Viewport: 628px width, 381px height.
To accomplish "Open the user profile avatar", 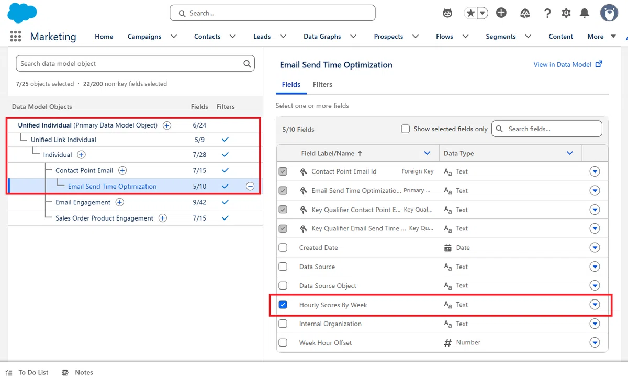I will pyautogui.click(x=609, y=13).
